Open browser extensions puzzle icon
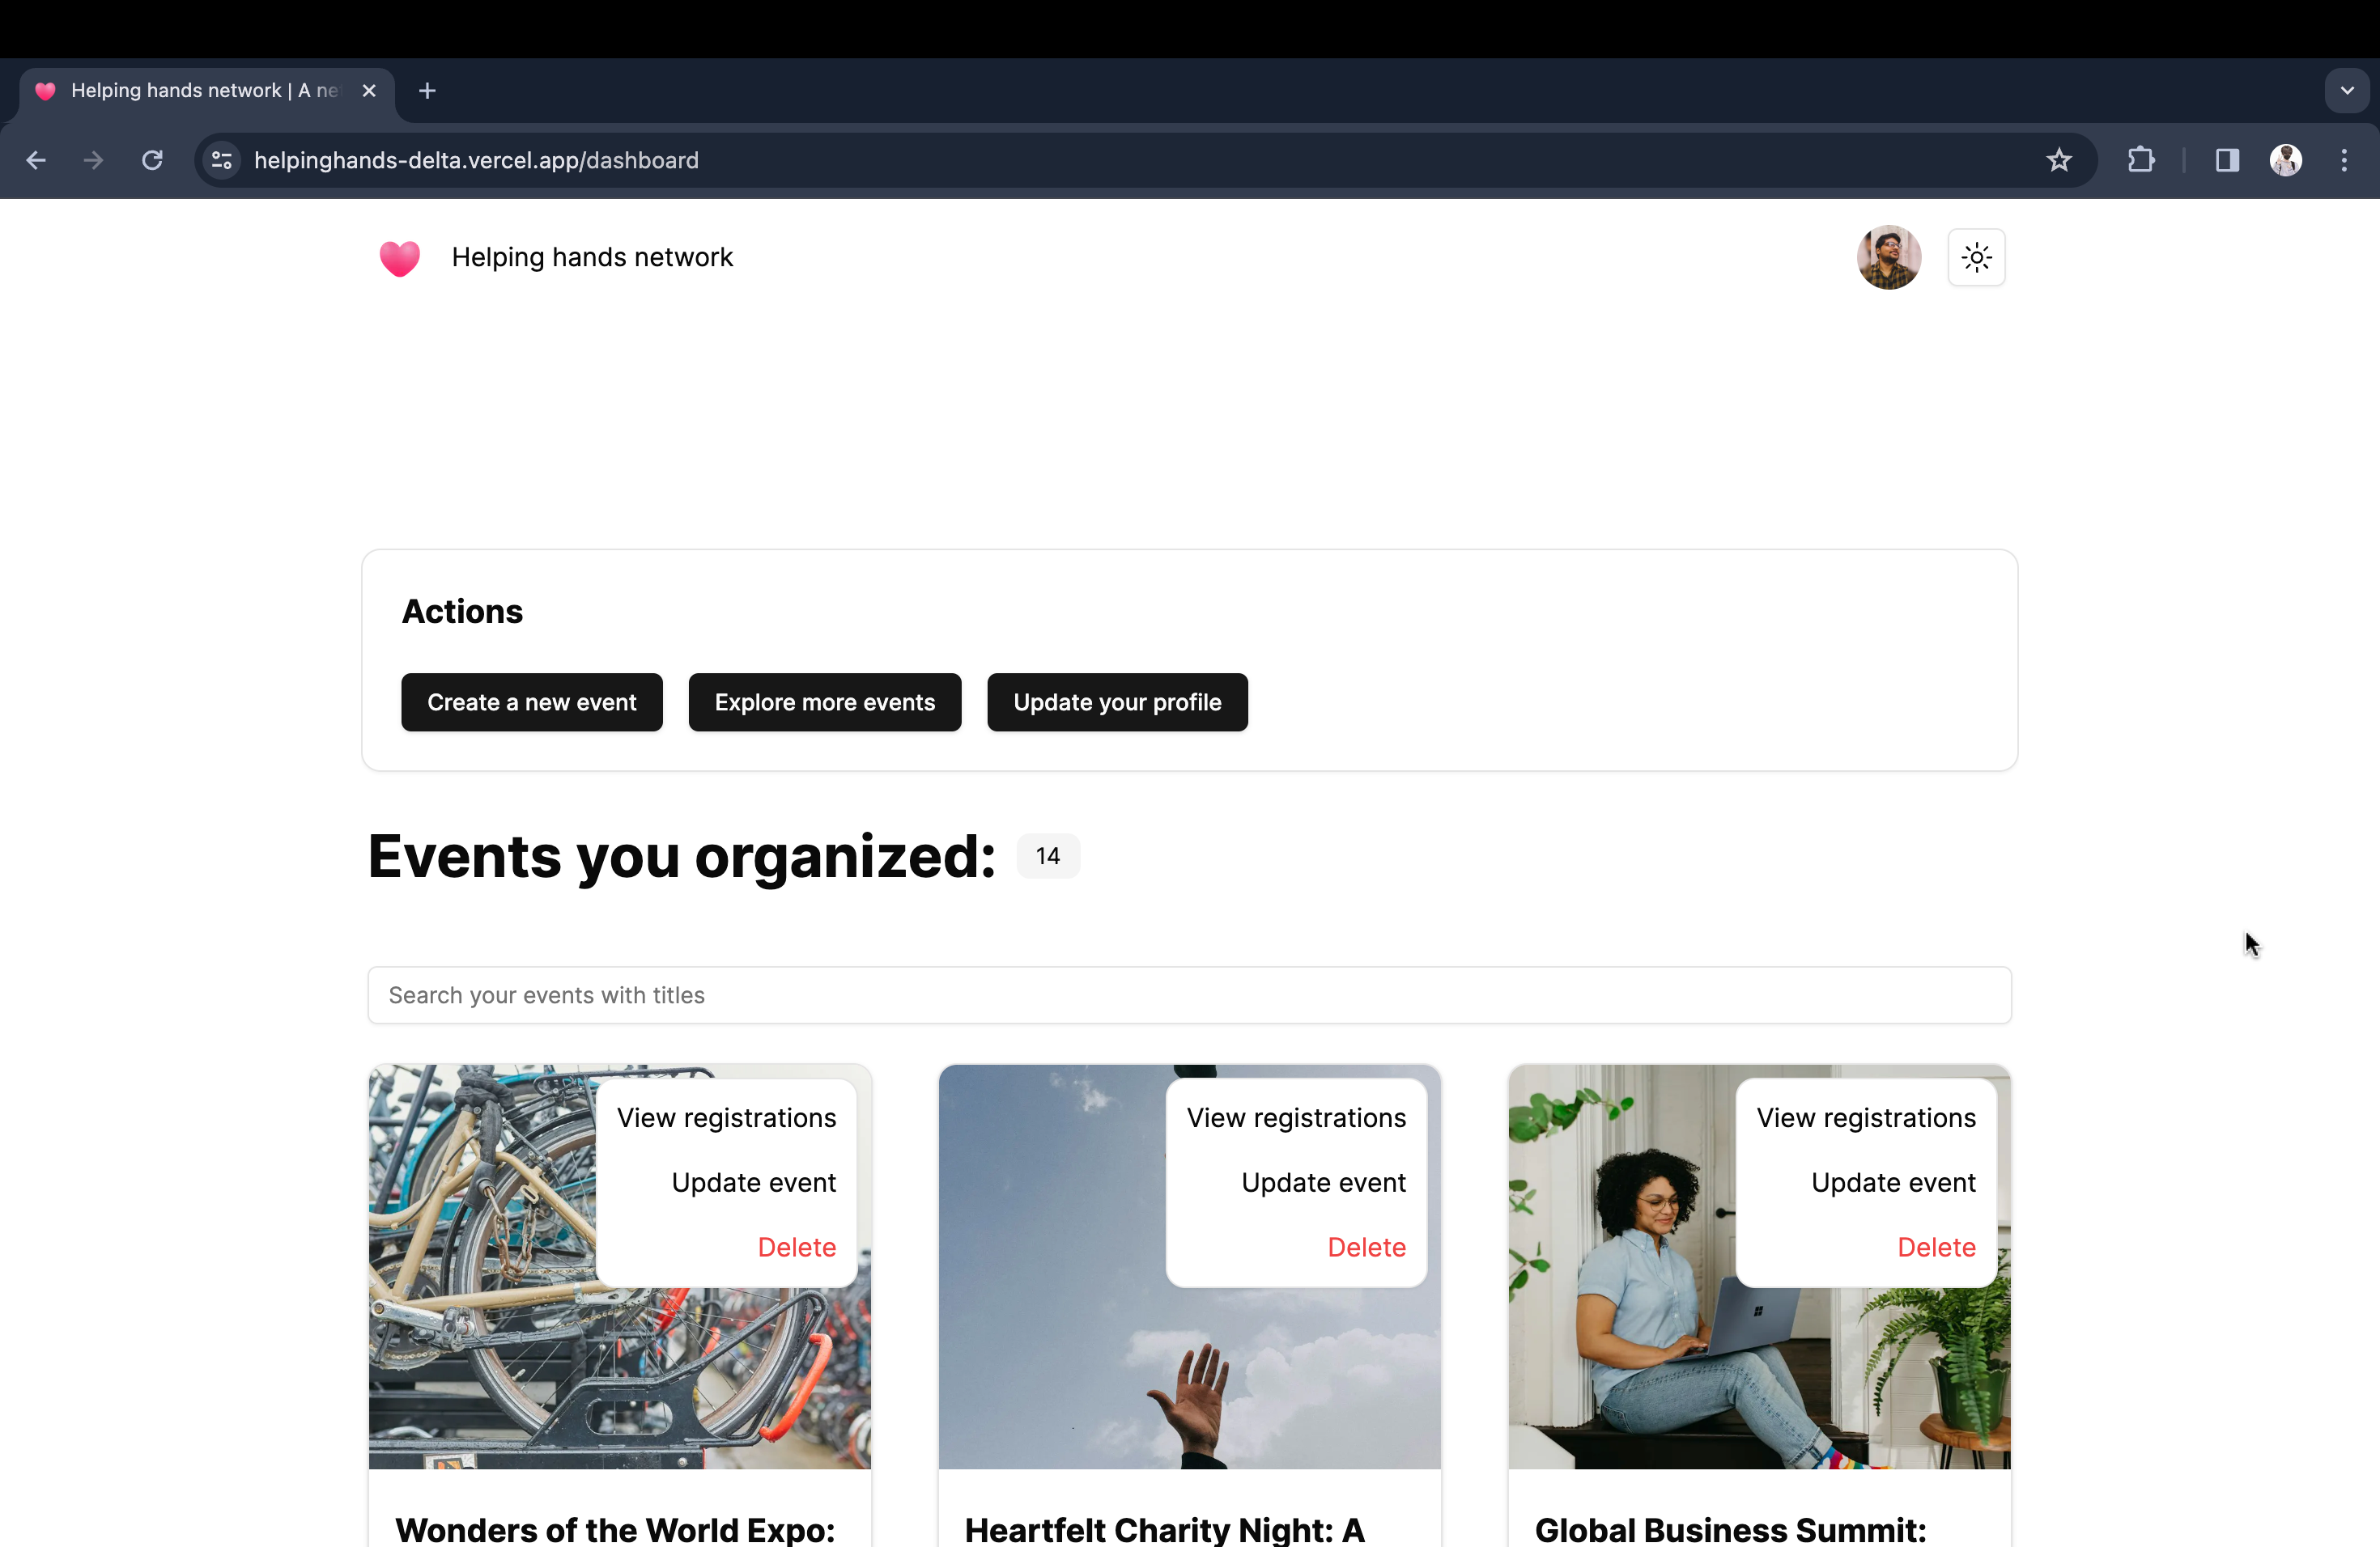The height and width of the screenshot is (1547, 2380). tap(2140, 161)
